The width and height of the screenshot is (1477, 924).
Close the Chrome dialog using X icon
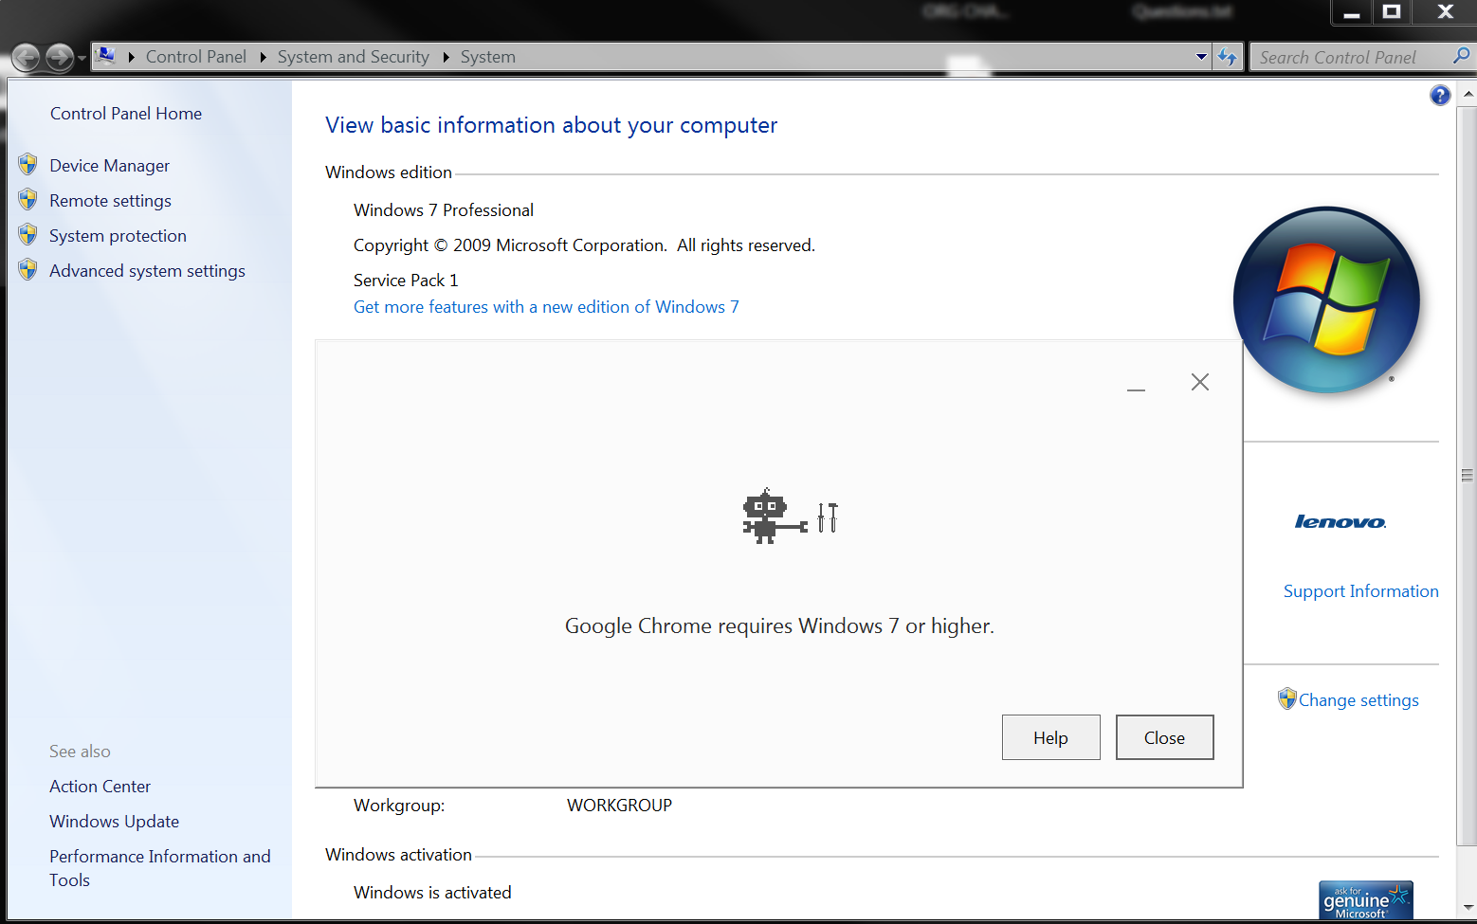[1200, 382]
